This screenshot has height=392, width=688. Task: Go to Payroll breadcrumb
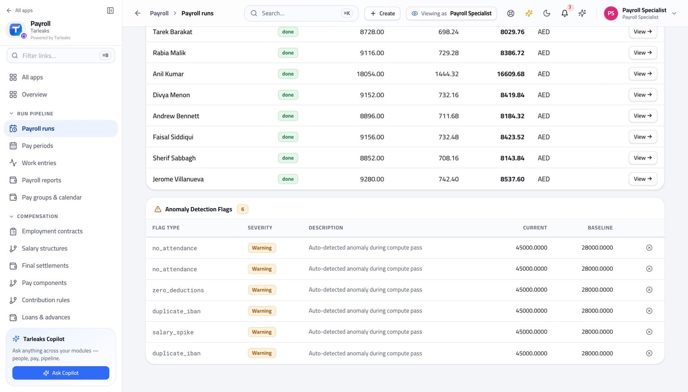(159, 13)
